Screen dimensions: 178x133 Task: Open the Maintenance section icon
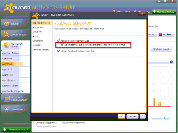click(x=6, y=109)
